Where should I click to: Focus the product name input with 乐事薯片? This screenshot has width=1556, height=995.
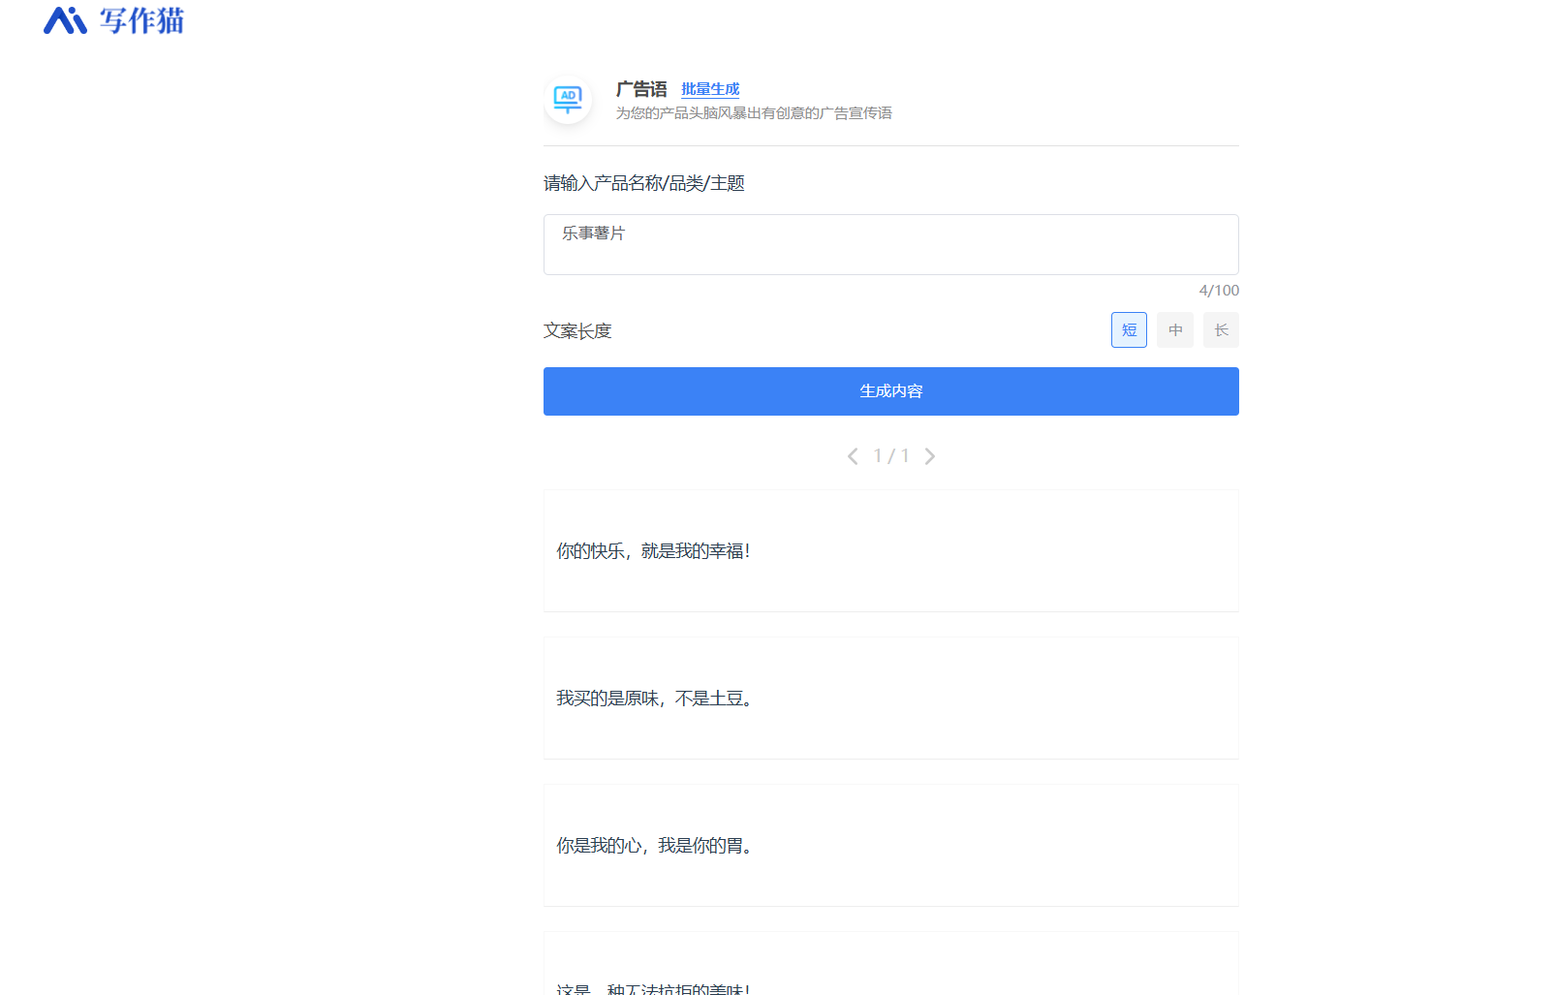click(x=890, y=244)
